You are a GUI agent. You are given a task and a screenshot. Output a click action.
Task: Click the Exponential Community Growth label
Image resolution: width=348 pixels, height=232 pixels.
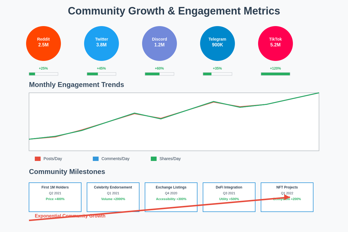coord(70,216)
